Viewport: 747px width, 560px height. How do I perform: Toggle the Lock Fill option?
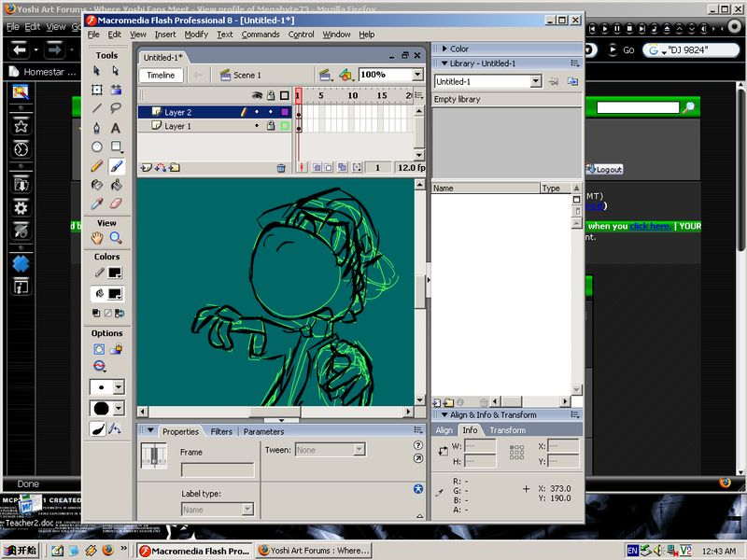116,349
